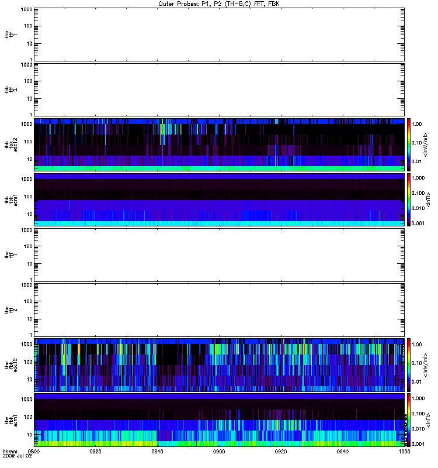Click the 'thb fff 2' panel label
The image size is (438, 468).
[x=11, y=90]
